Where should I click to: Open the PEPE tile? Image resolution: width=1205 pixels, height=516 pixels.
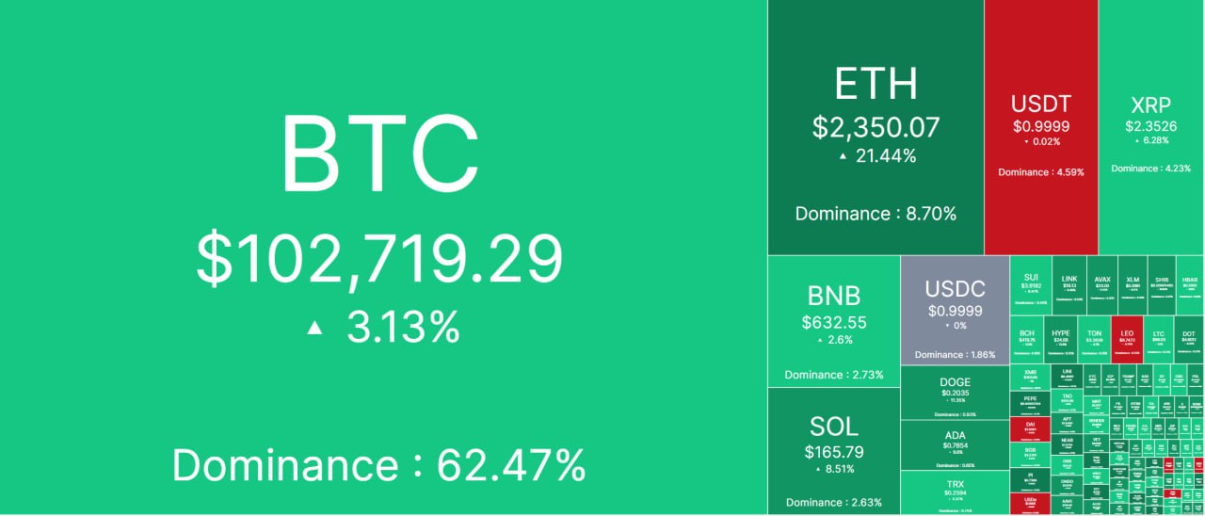(1030, 404)
